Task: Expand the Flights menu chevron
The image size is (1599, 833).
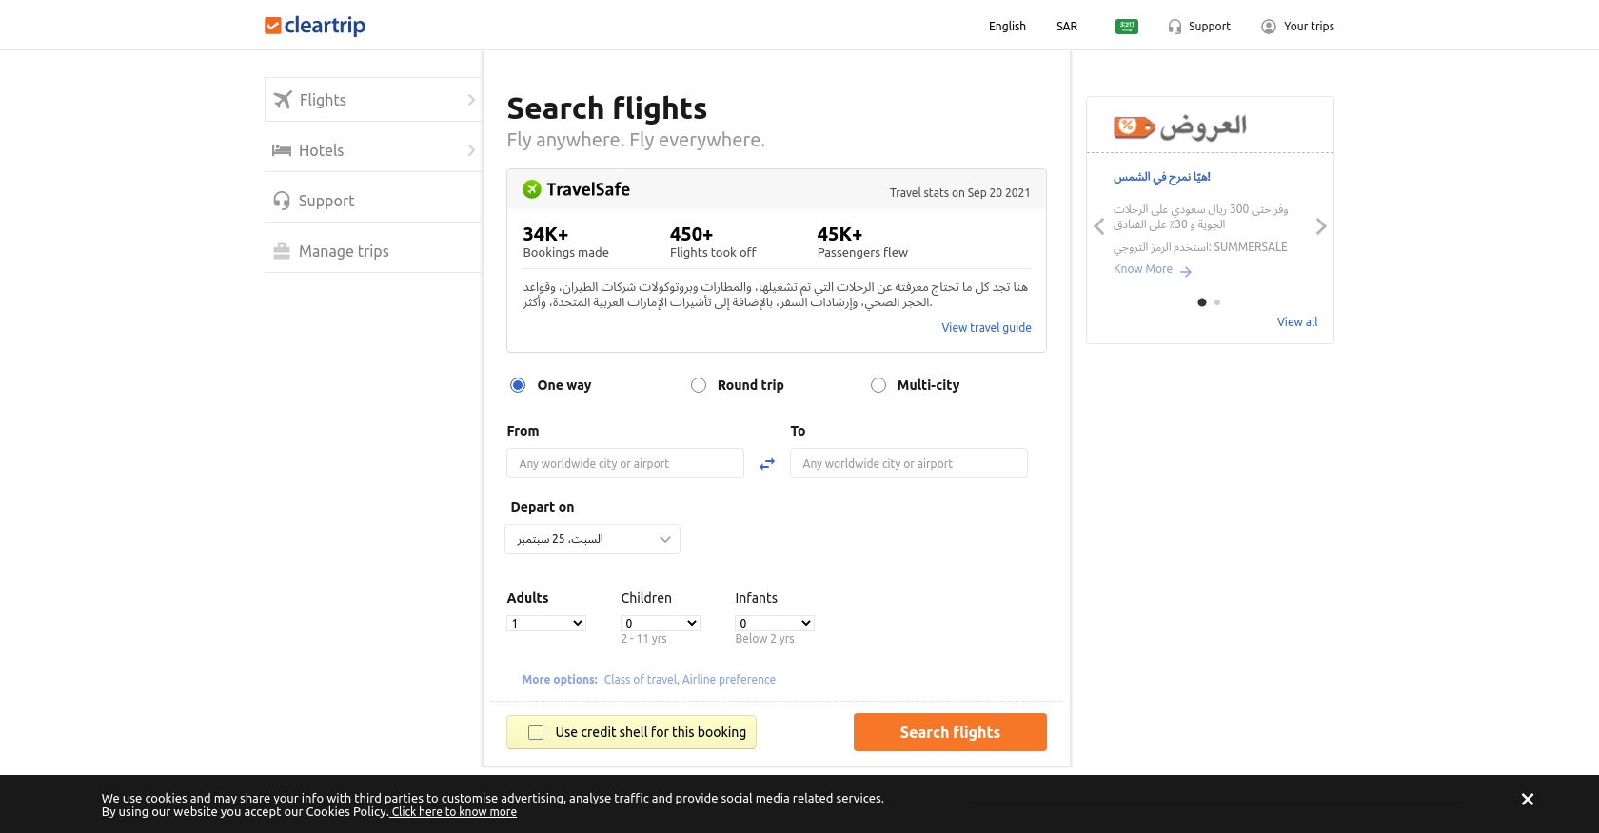Action: (x=471, y=100)
